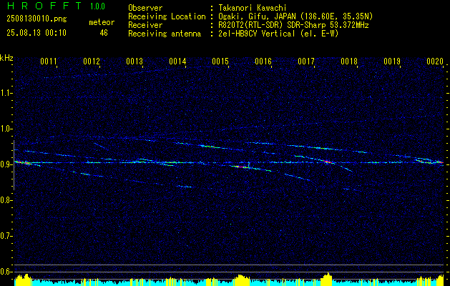Click observer name Takanori Kawachi
The image size is (450, 286).
point(253,8)
